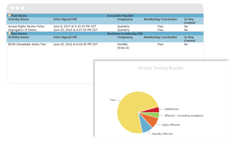Image resolution: width=232 pixels, height=149 pixels.
Task: Open the Segregation of Duties activity
Action: coord(22,30)
